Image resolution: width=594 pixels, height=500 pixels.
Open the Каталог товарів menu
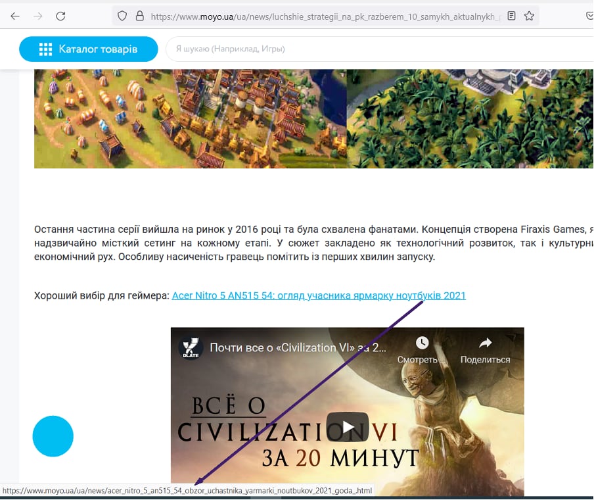[88, 49]
